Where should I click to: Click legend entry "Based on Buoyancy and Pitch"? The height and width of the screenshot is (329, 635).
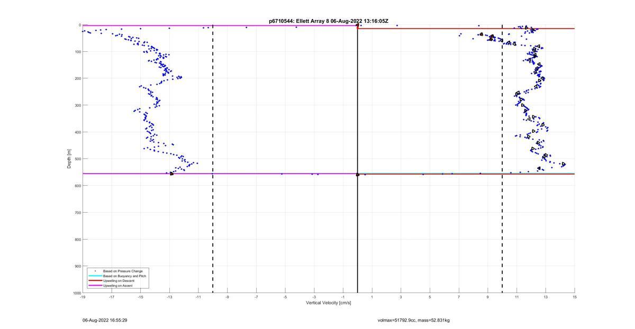point(125,276)
